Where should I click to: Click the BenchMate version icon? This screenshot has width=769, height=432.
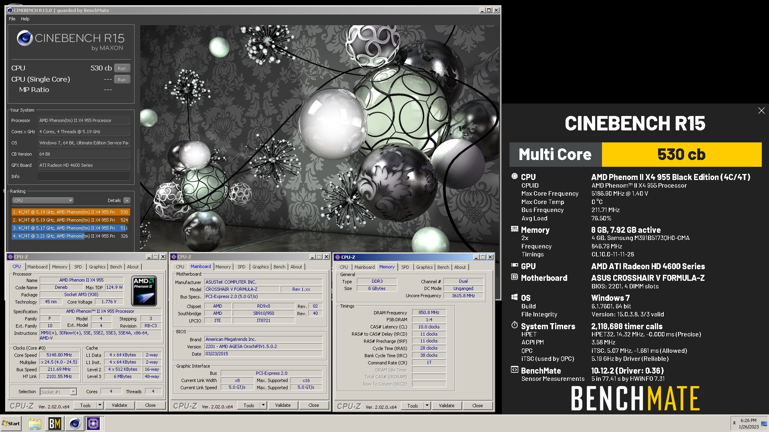(515, 370)
